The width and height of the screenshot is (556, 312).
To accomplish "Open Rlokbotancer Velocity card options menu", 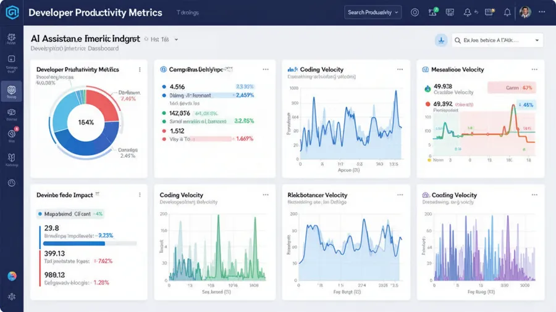I will [x=400, y=195].
